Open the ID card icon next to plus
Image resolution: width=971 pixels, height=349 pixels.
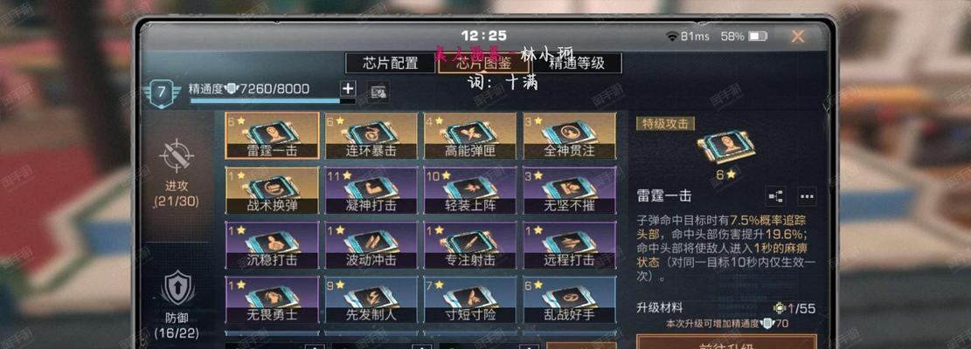[x=378, y=92]
